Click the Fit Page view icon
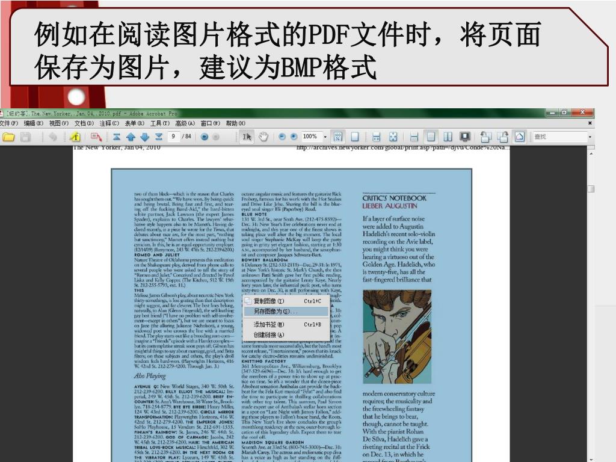Image resolution: width=616 pixels, height=462 pixels. [x=355, y=137]
